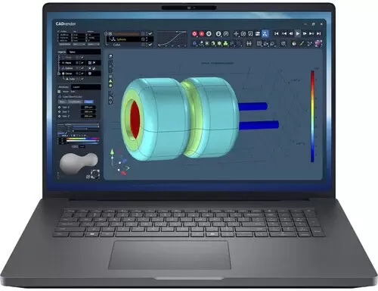The width and height of the screenshot is (378, 291).
Task: Activate the highlighted blue toolbar tool
Action: 265,33
